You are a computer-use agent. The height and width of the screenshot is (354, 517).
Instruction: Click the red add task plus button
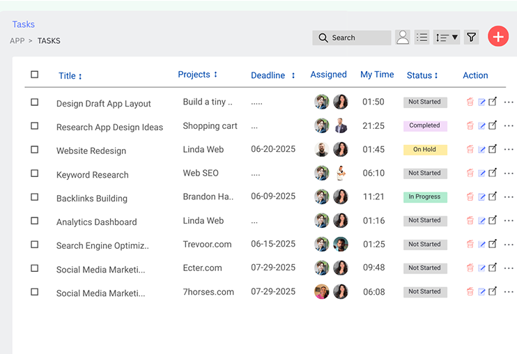(498, 36)
